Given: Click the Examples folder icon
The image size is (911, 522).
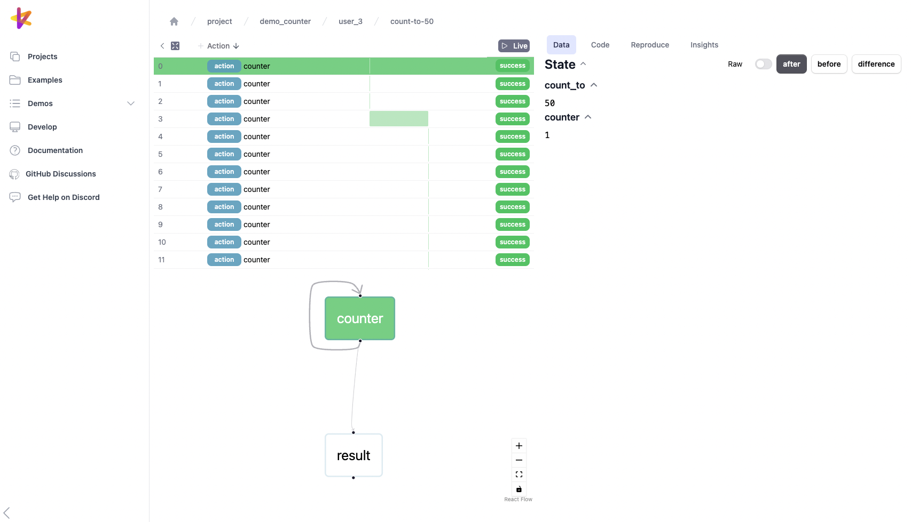Looking at the screenshot, I should point(15,80).
